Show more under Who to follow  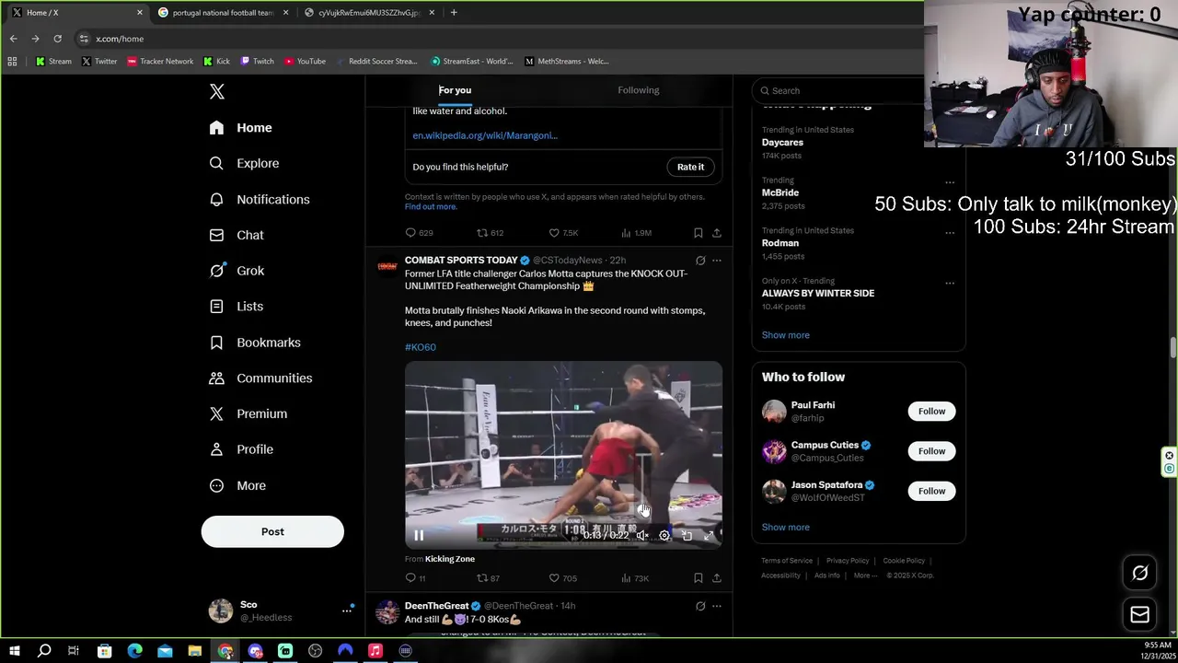pos(786,528)
